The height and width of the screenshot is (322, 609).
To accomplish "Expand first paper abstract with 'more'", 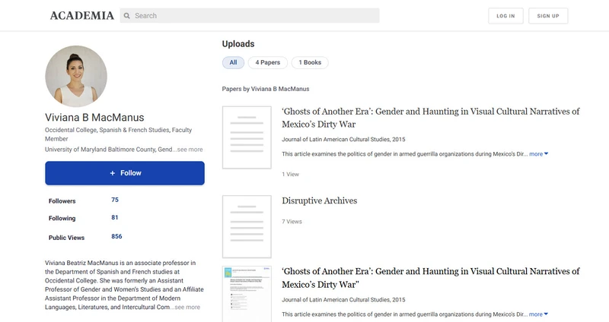I will tap(539, 154).
